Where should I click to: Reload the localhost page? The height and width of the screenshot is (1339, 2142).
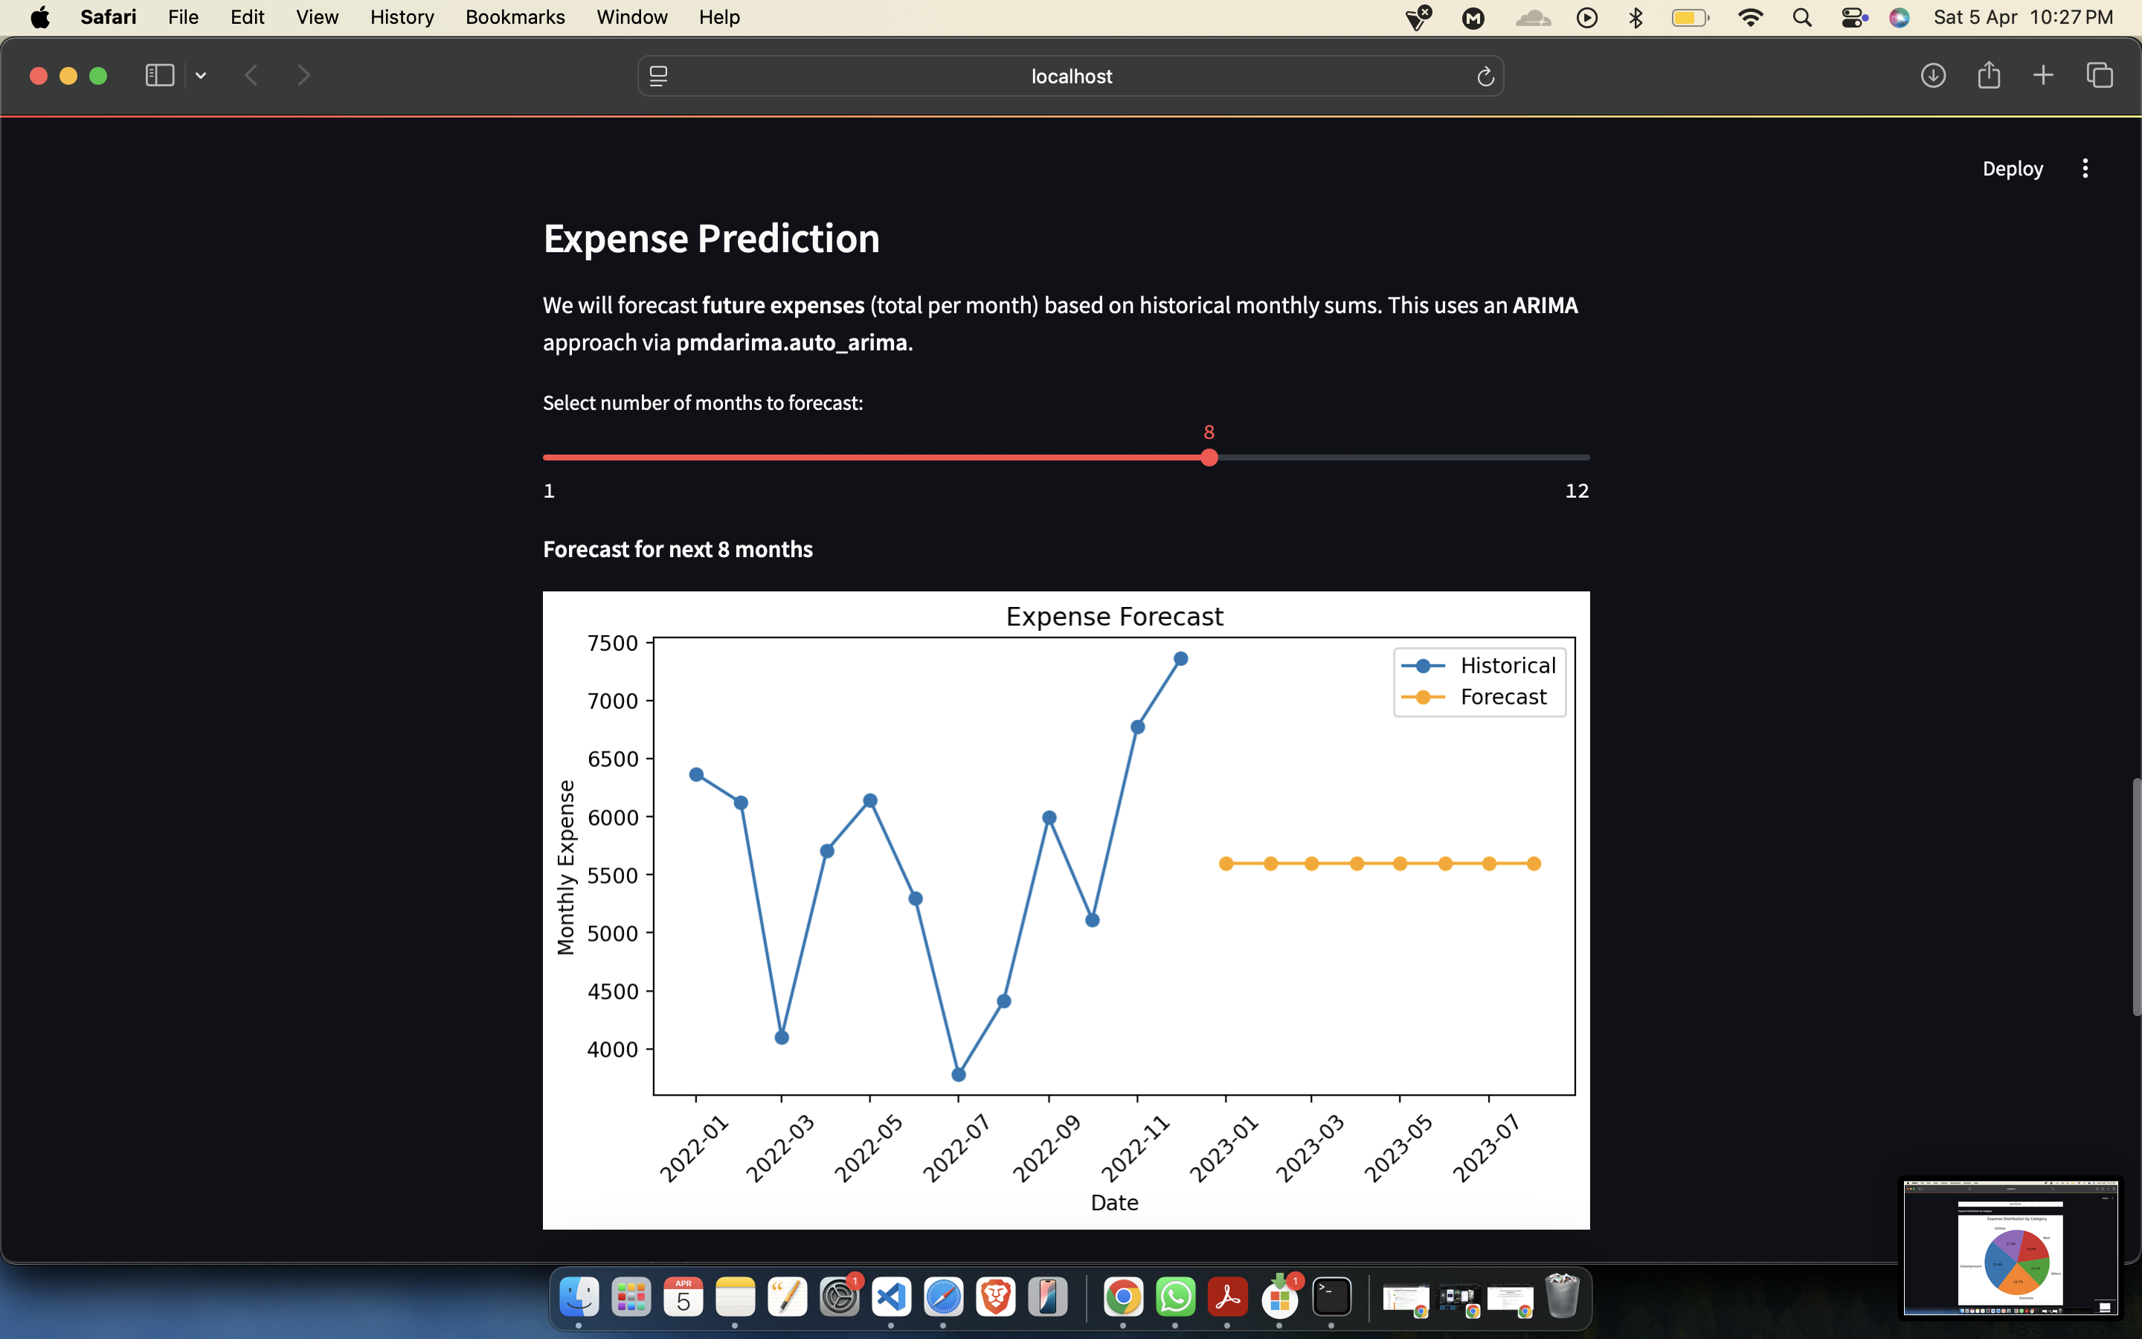(x=1485, y=77)
